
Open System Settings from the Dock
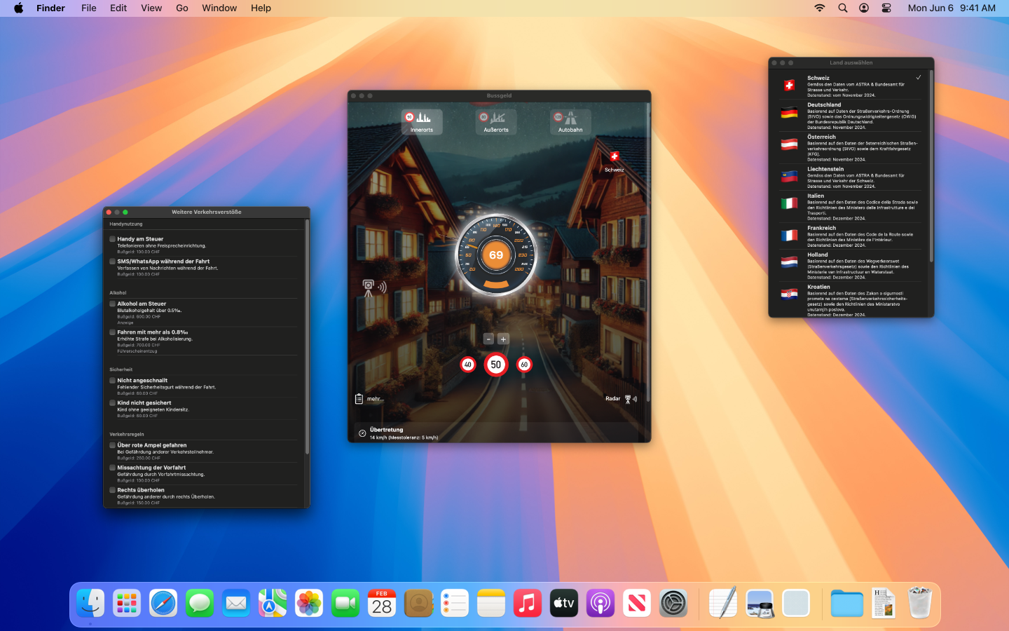(673, 603)
